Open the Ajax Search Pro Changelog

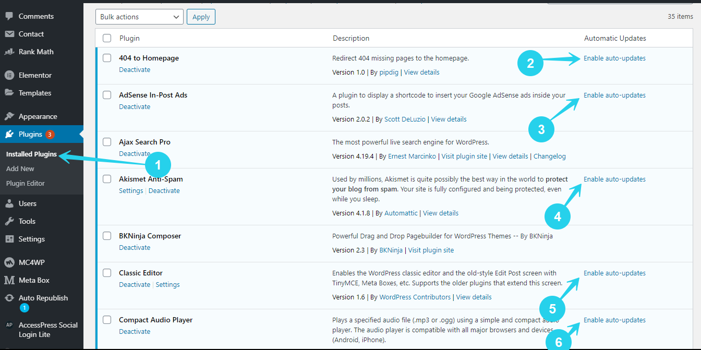click(550, 156)
